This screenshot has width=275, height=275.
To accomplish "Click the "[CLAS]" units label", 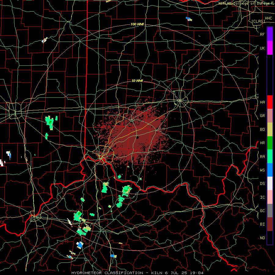I will tap(258, 21).
